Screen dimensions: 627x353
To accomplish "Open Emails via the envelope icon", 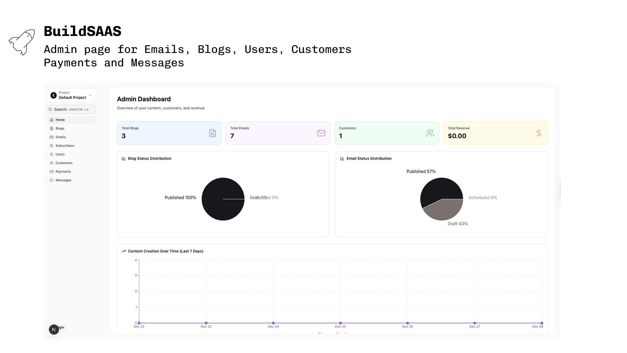I will pos(52,137).
